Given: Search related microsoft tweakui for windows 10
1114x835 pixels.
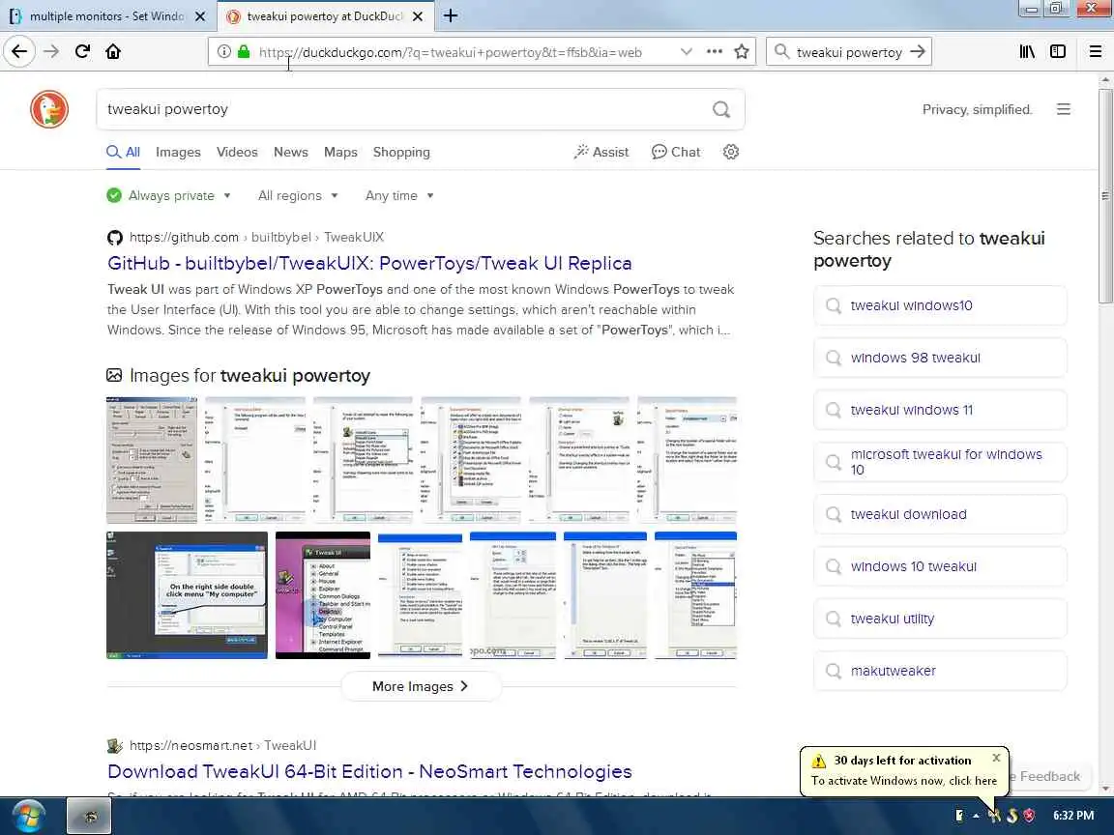Looking at the screenshot, I should pos(940,462).
